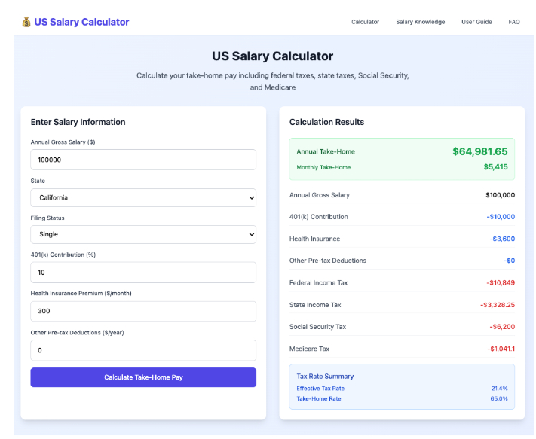Click the Annual Take-Home amount $64,981.65
536x439 pixels.
tap(479, 151)
